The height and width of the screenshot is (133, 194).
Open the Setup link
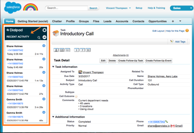pyautogui.click(x=139, y=8)
